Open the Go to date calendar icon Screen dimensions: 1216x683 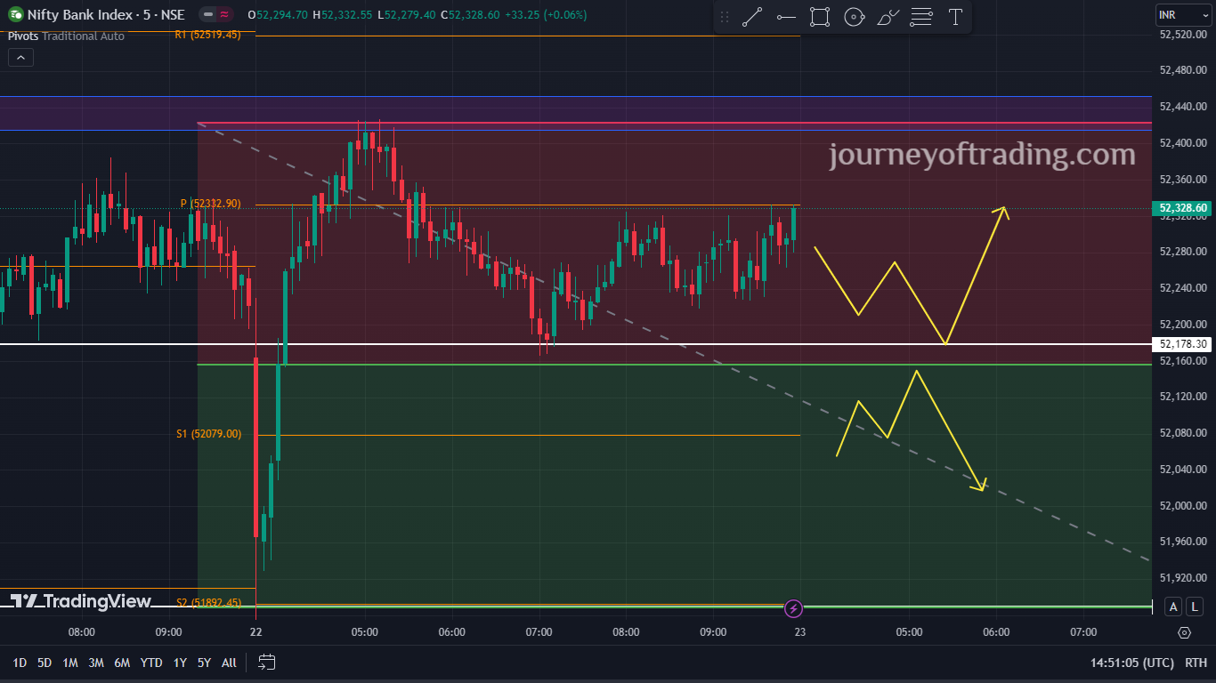tap(267, 663)
